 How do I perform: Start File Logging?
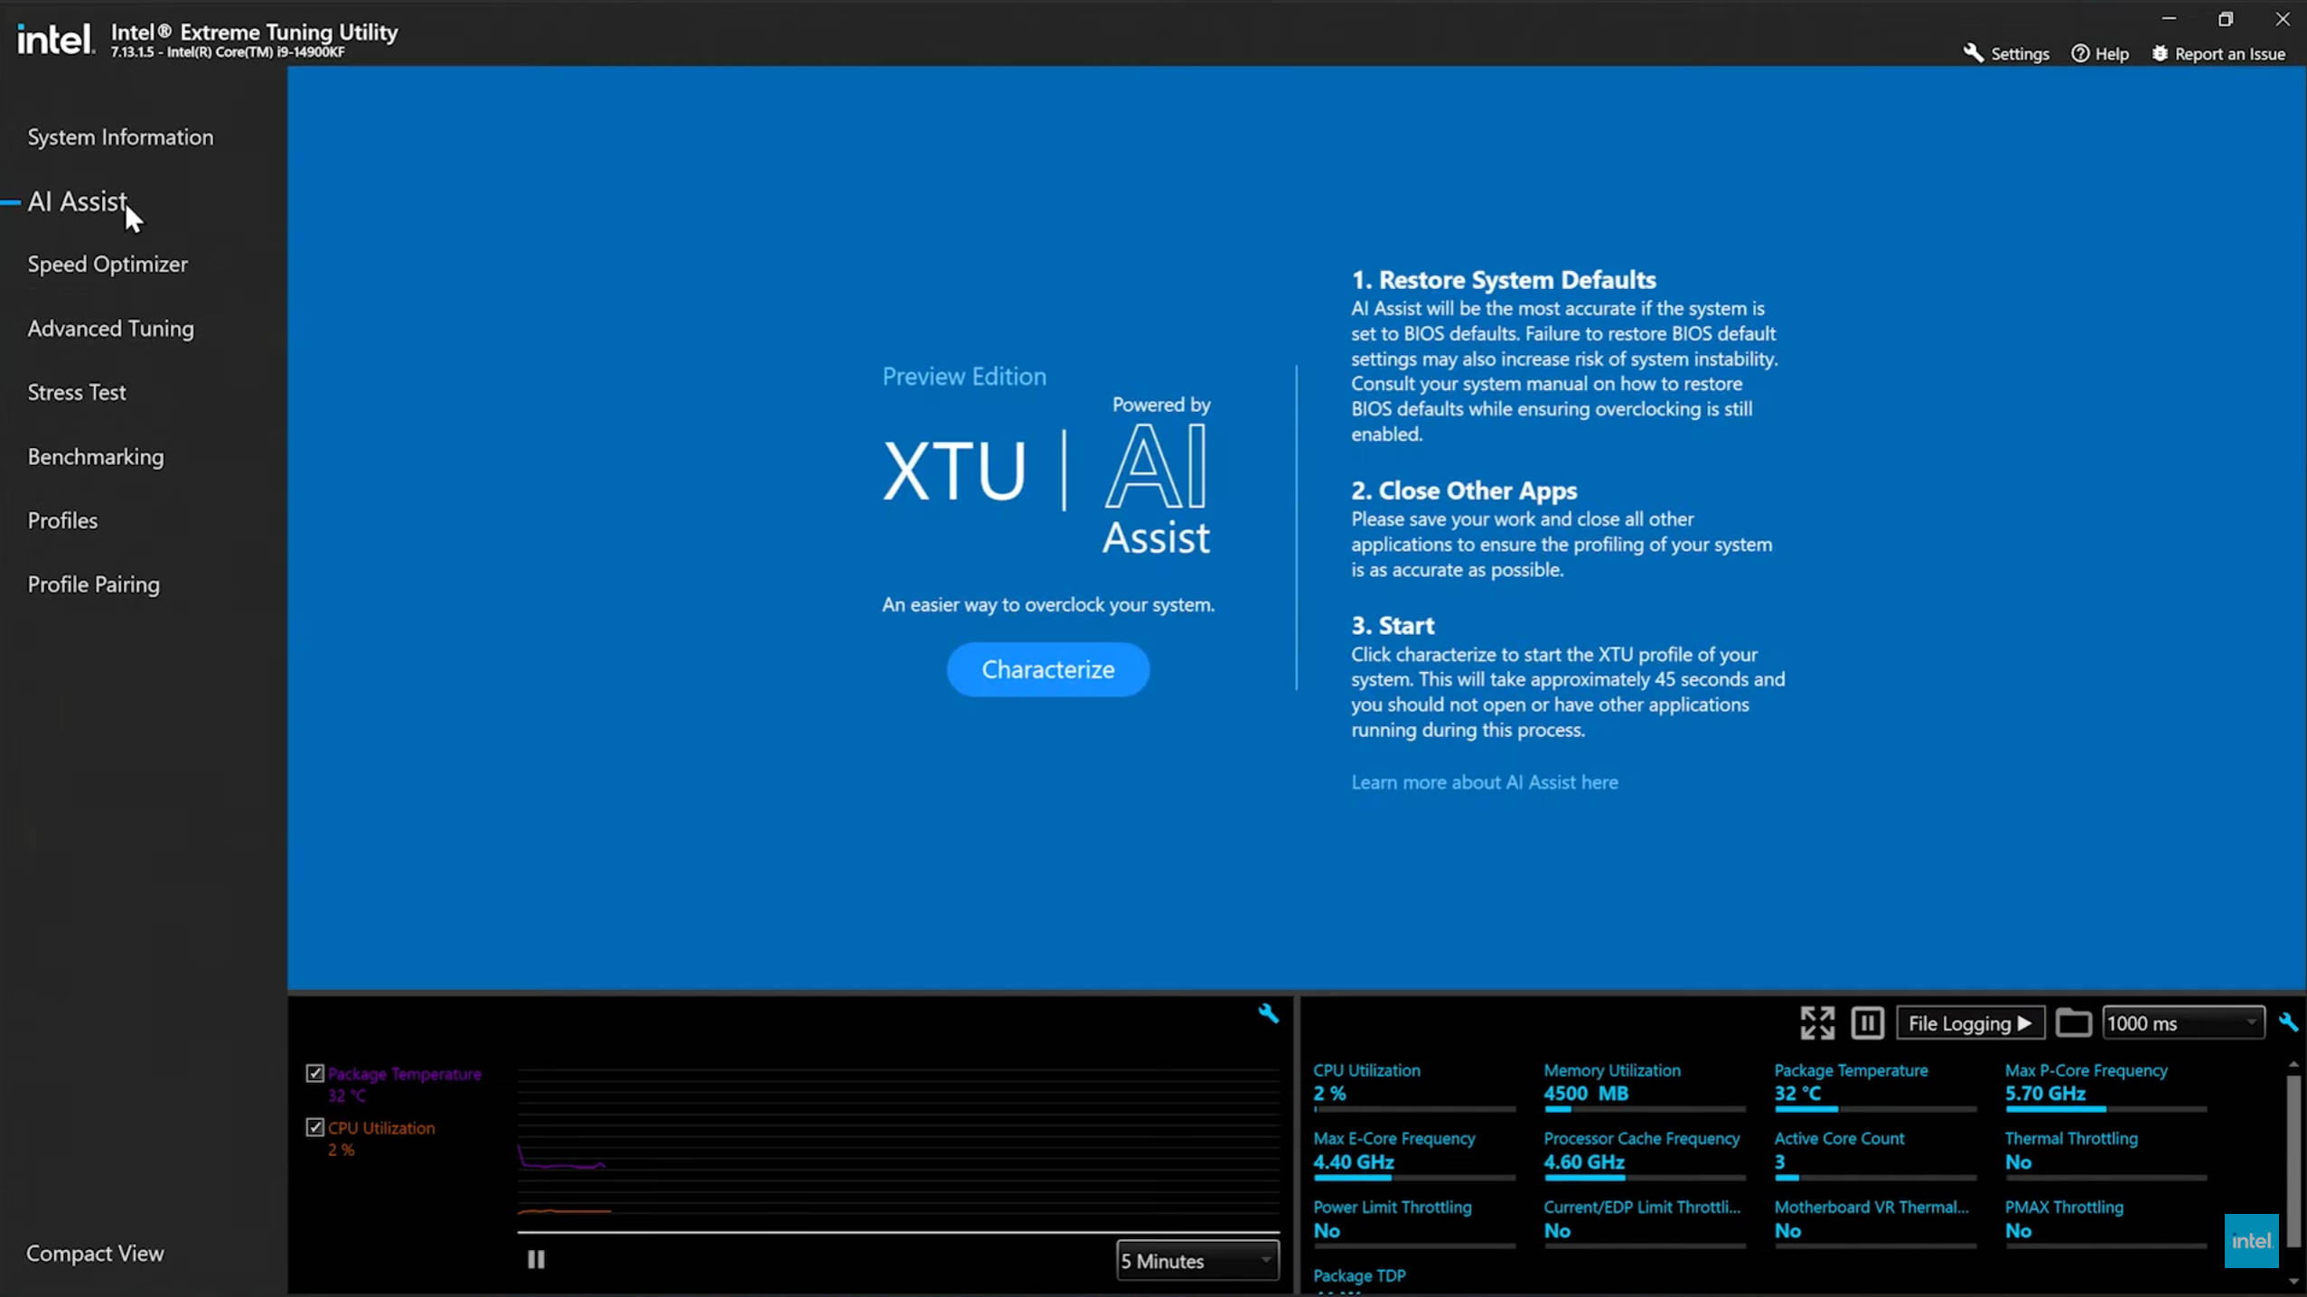click(1970, 1023)
